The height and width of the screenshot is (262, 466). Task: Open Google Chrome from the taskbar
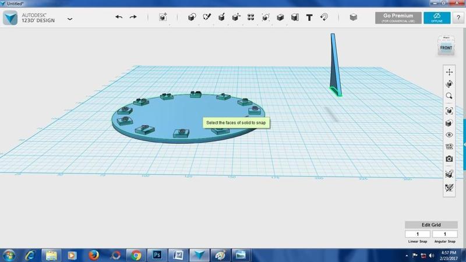pyautogui.click(x=136, y=256)
